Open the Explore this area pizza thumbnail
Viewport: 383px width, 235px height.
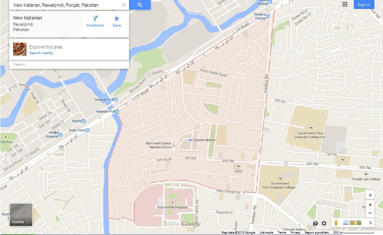pos(20,49)
